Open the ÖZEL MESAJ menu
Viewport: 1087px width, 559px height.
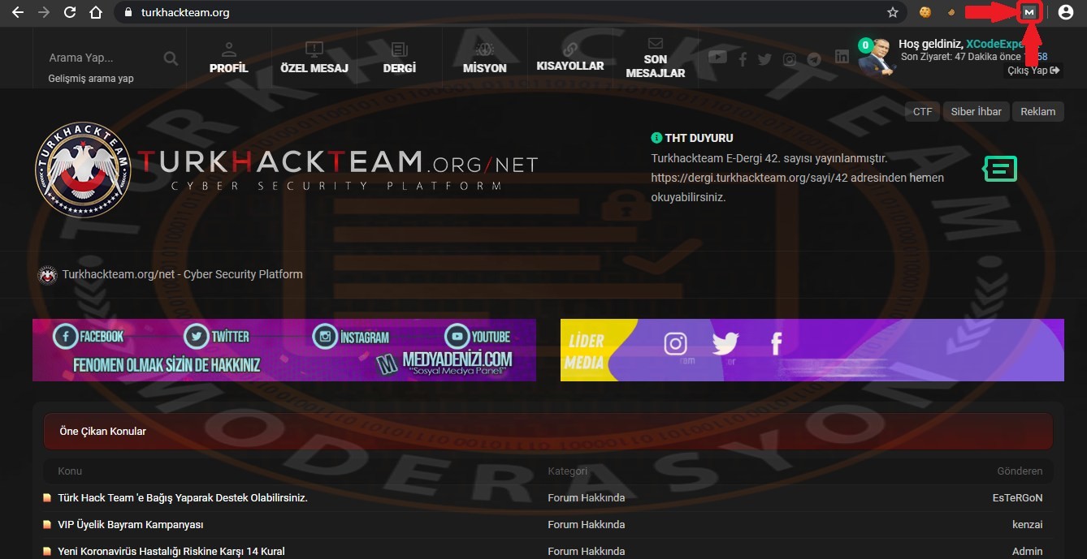314,58
